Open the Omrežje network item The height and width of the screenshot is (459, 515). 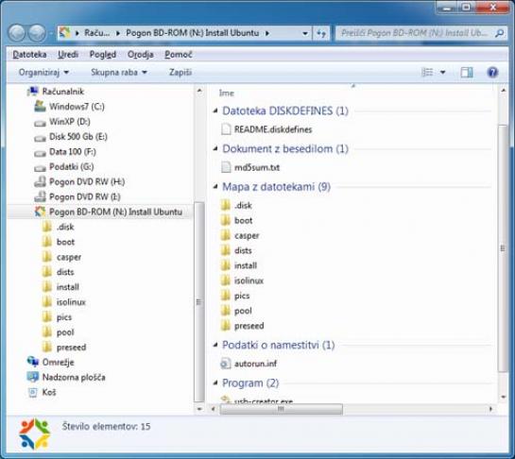[51, 362]
